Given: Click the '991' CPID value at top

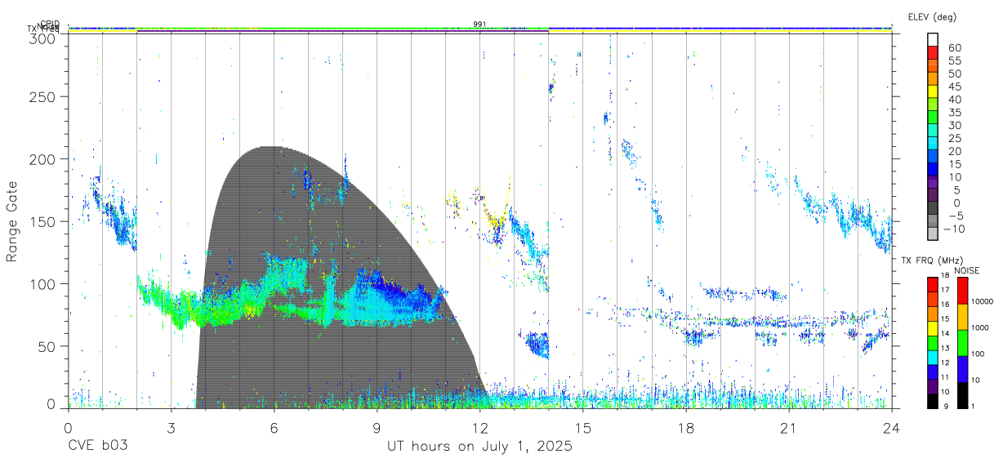Looking at the screenshot, I should click(480, 24).
